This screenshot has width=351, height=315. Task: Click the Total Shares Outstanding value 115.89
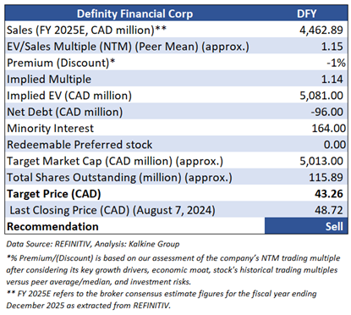[326, 177]
